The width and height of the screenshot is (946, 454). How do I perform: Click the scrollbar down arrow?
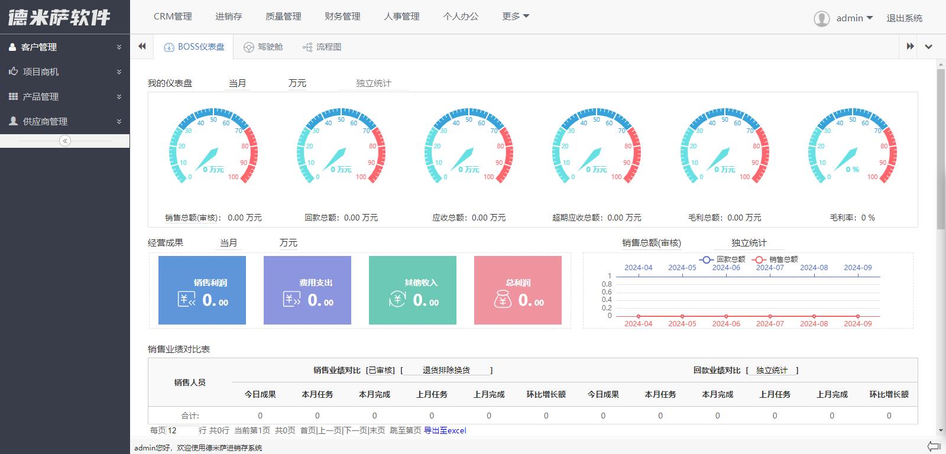[941, 431]
